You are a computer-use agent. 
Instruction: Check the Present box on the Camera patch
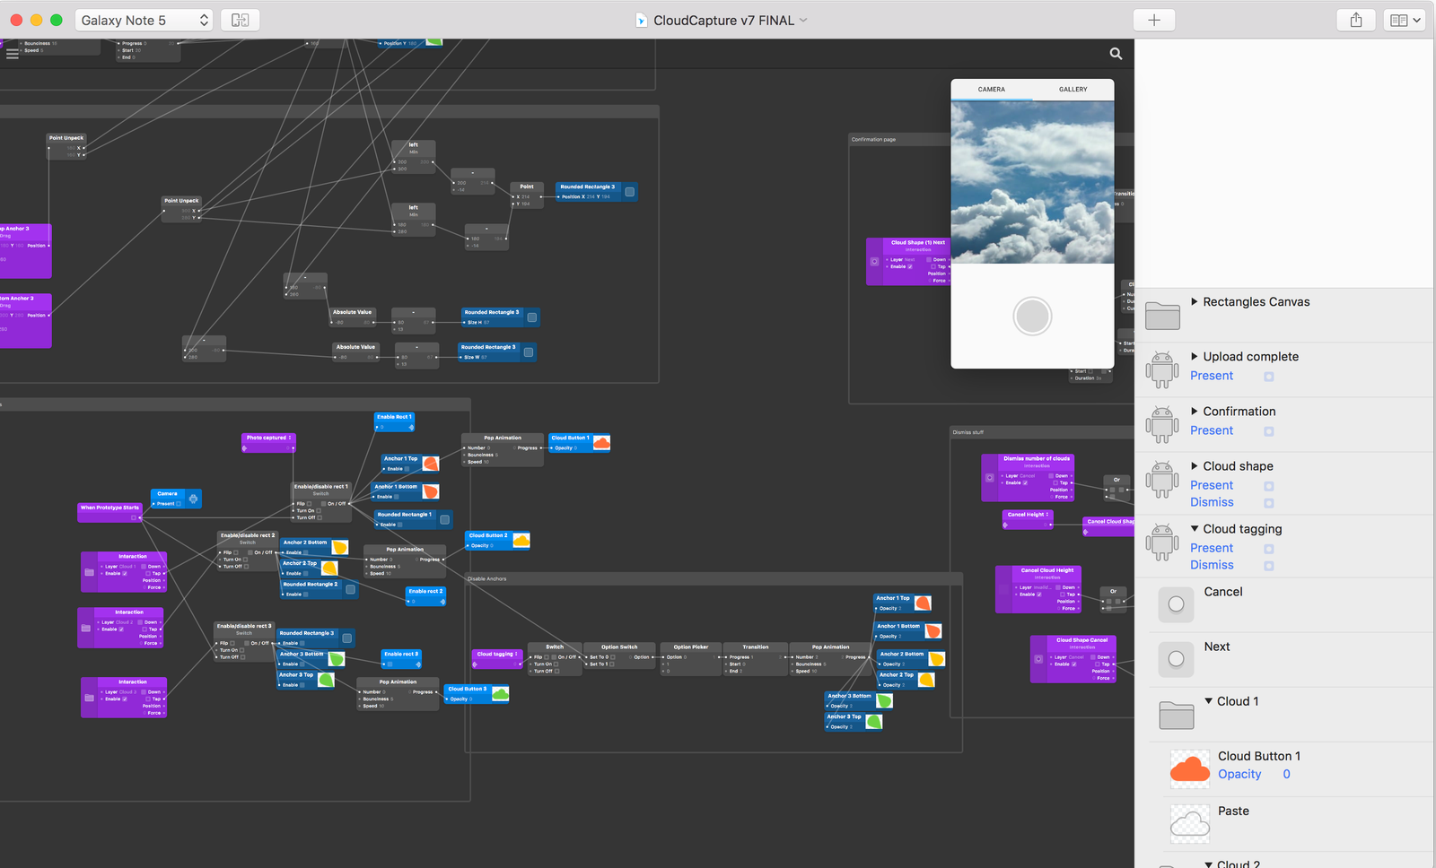[179, 504]
